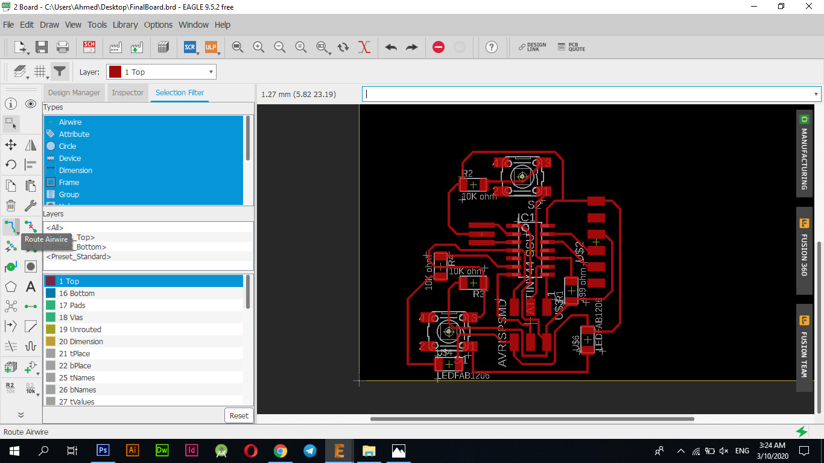Expand more tools double chevron

[21, 414]
